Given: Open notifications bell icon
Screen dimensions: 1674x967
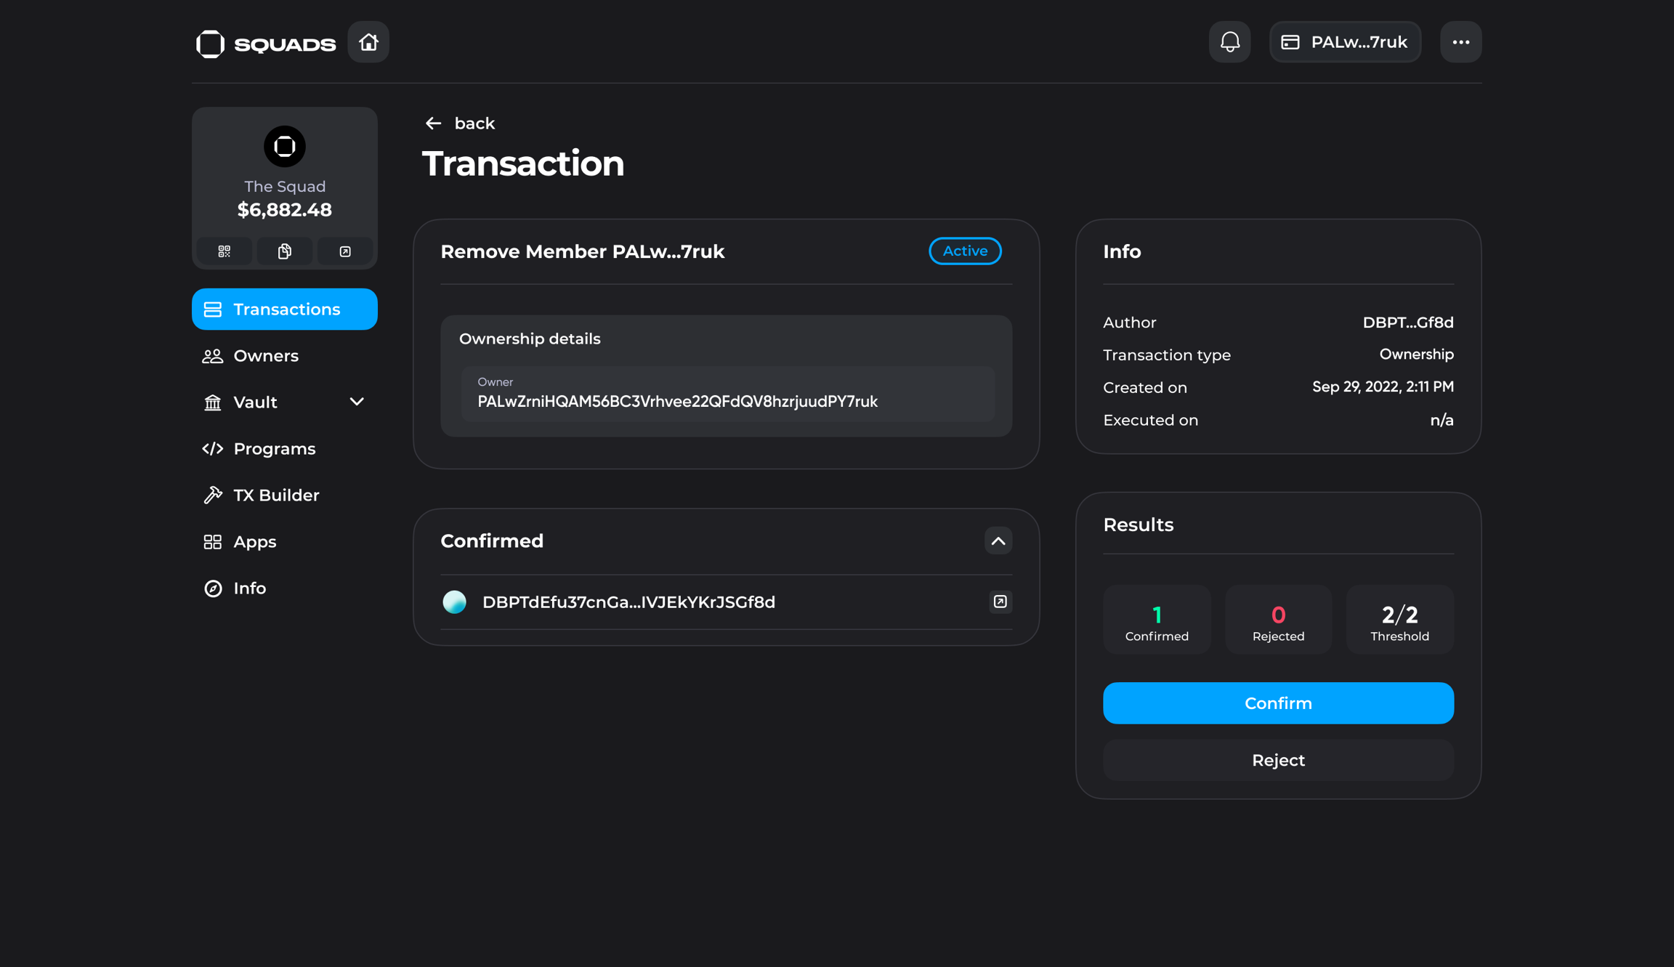Looking at the screenshot, I should (1229, 42).
